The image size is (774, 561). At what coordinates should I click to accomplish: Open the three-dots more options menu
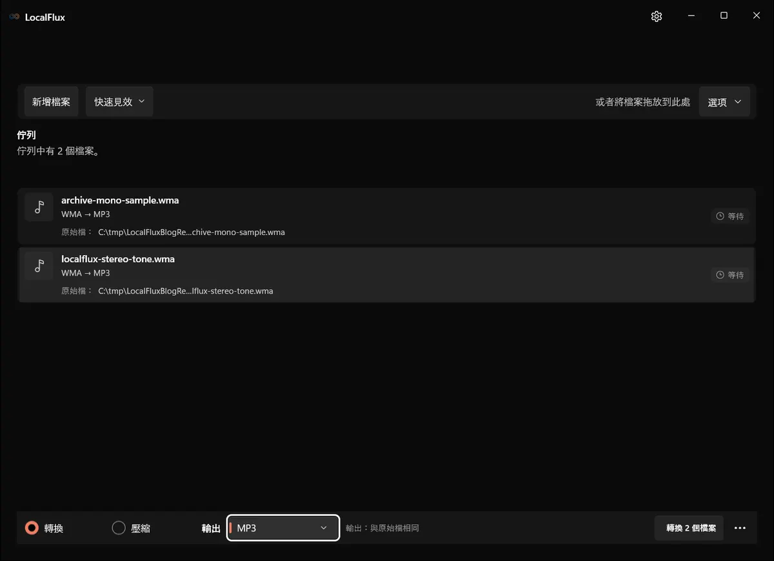[x=740, y=528]
